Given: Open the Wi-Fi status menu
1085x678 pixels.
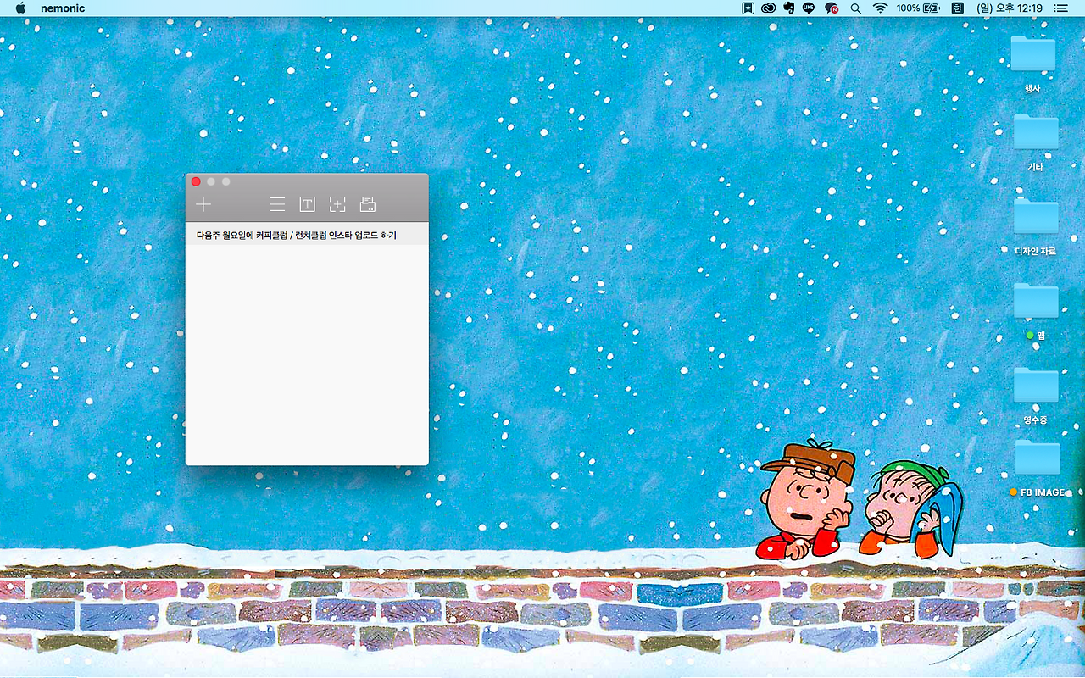Looking at the screenshot, I should tap(880, 8).
